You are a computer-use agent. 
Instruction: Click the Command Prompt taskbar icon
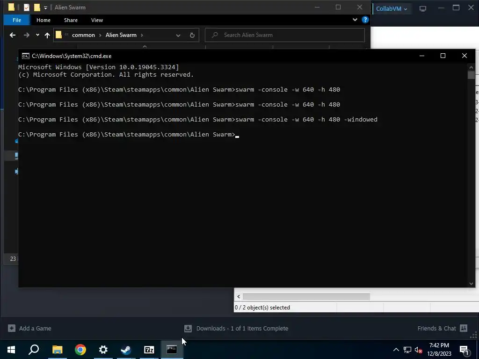click(172, 350)
